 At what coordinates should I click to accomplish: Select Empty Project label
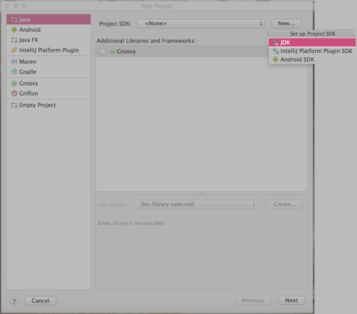click(x=37, y=105)
